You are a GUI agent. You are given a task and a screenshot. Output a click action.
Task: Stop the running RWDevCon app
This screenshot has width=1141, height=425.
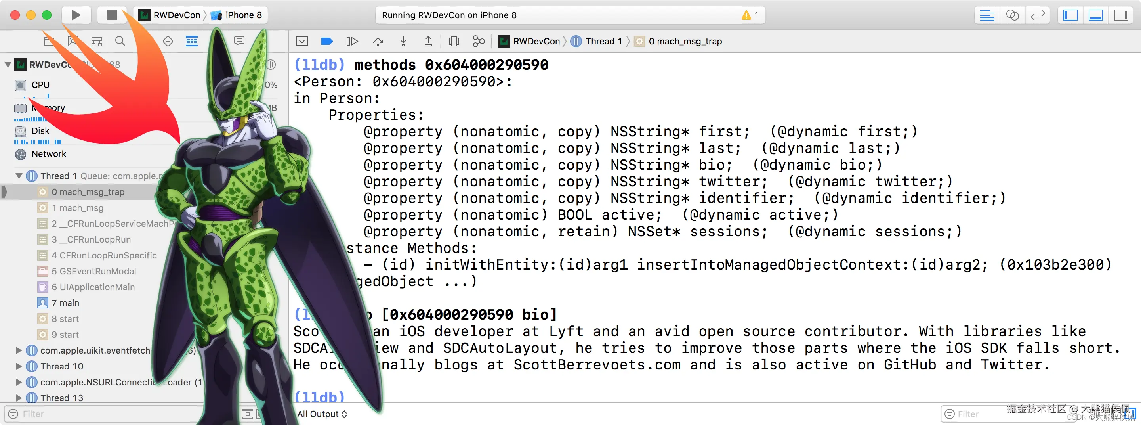click(112, 15)
